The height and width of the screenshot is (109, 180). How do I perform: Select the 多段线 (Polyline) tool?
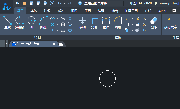tap(19, 22)
